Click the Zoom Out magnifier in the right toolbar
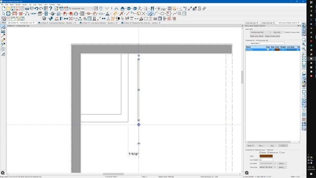Viewport: 316px width, 178px height. pyautogui.click(x=304, y=49)
